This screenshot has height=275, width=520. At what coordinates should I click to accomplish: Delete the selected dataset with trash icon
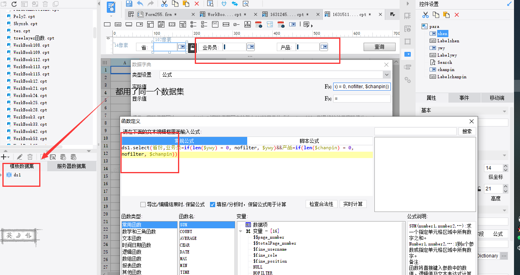pyautogui.click(x=30, y=157)
